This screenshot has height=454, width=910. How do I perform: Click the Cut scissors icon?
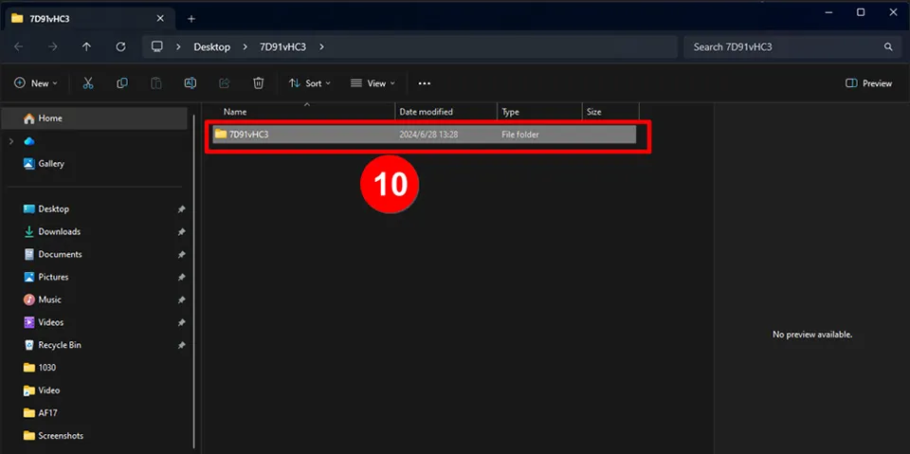click(x=88, y=83)
